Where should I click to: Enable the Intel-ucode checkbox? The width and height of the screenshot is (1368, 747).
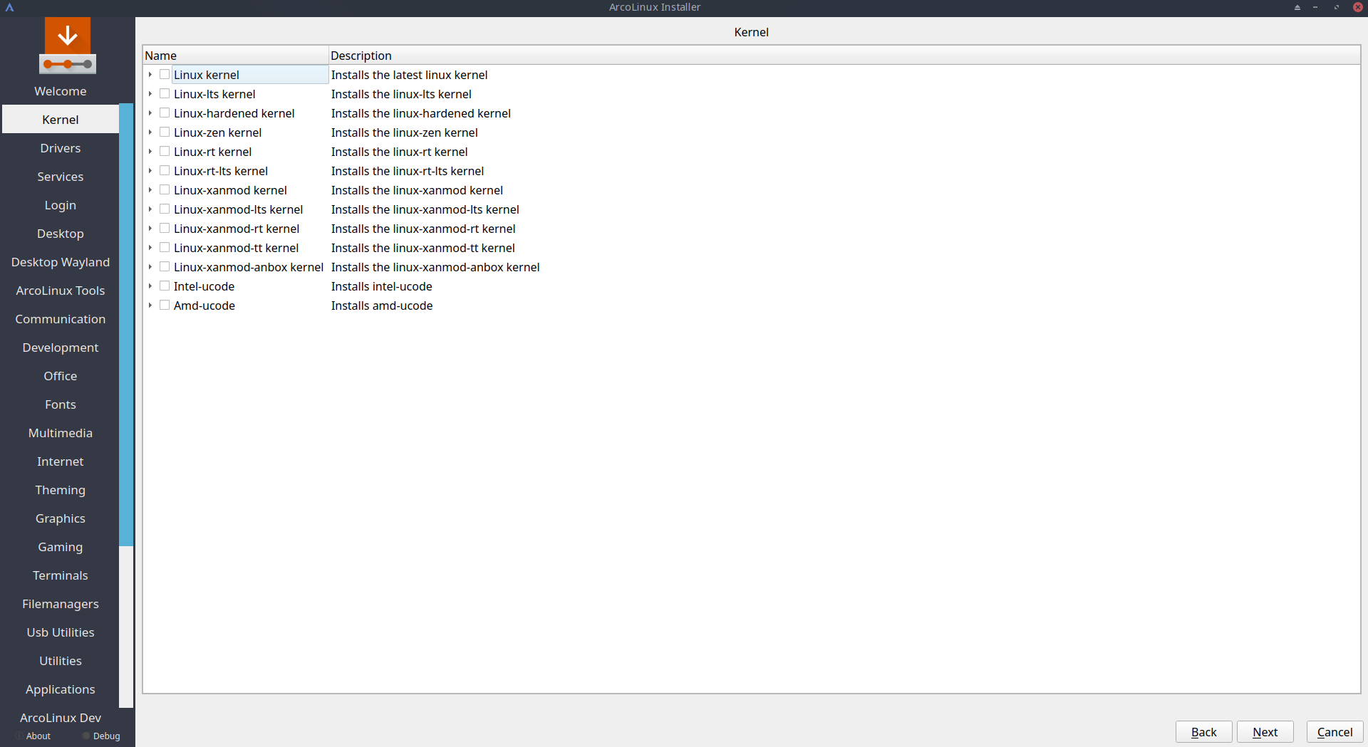[x=165, y=286]
